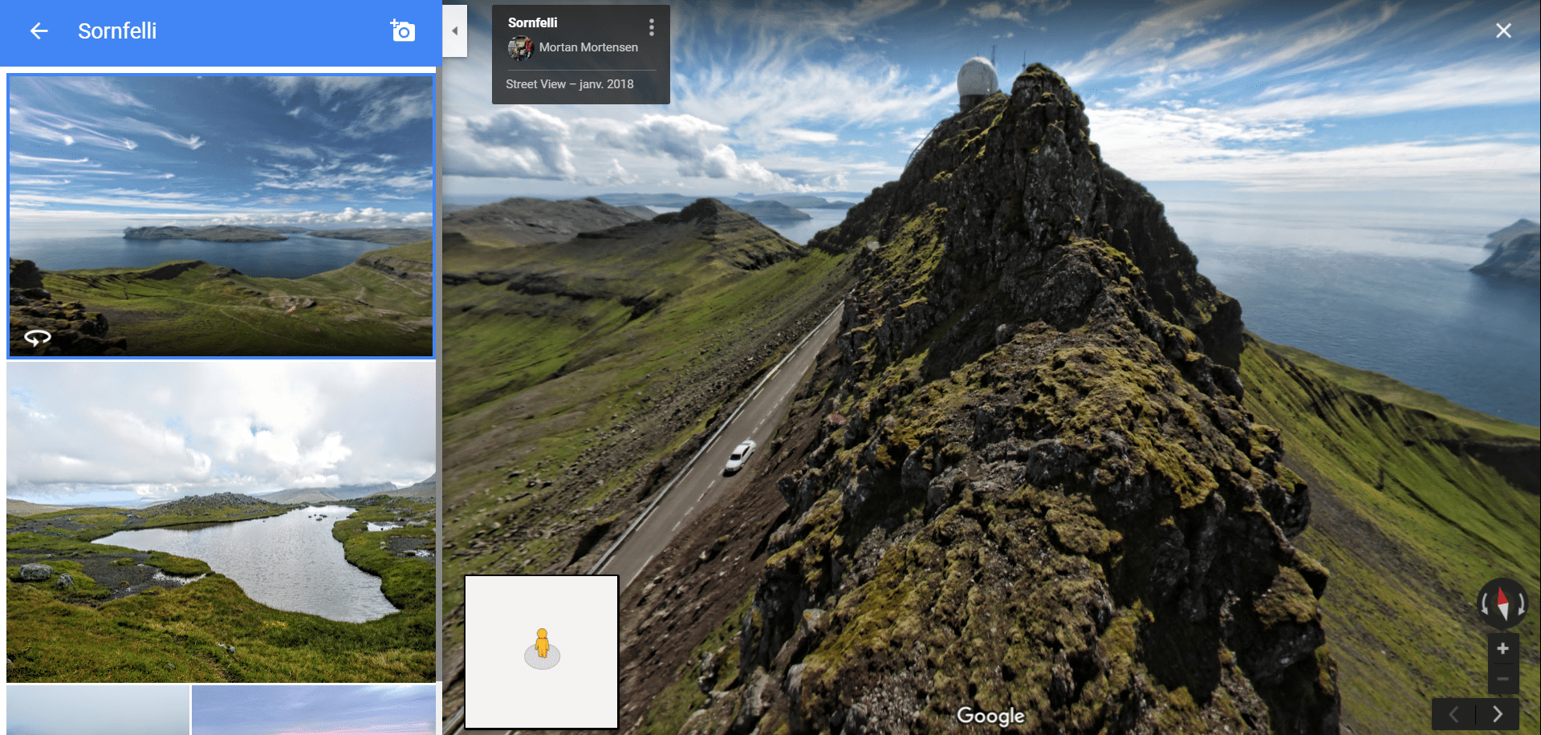Zoom out with the minus button
This screenshot has width=1541, height=735.
click(1503, 679)
